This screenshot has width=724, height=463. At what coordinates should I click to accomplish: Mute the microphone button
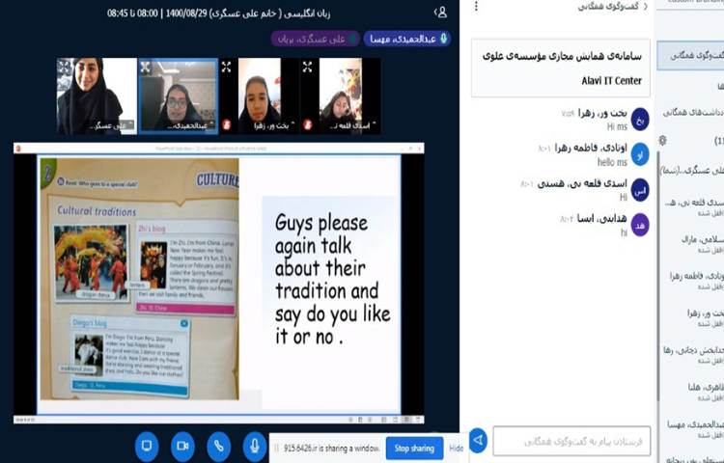pos(255,446)
